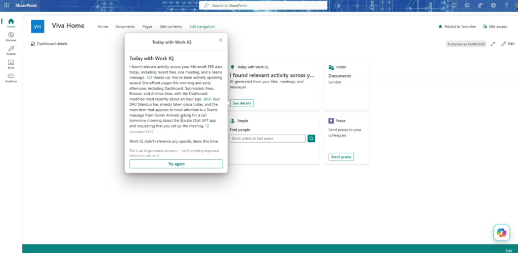
Task: Focus the Search in SharePoint box
Action: point(263,6)
